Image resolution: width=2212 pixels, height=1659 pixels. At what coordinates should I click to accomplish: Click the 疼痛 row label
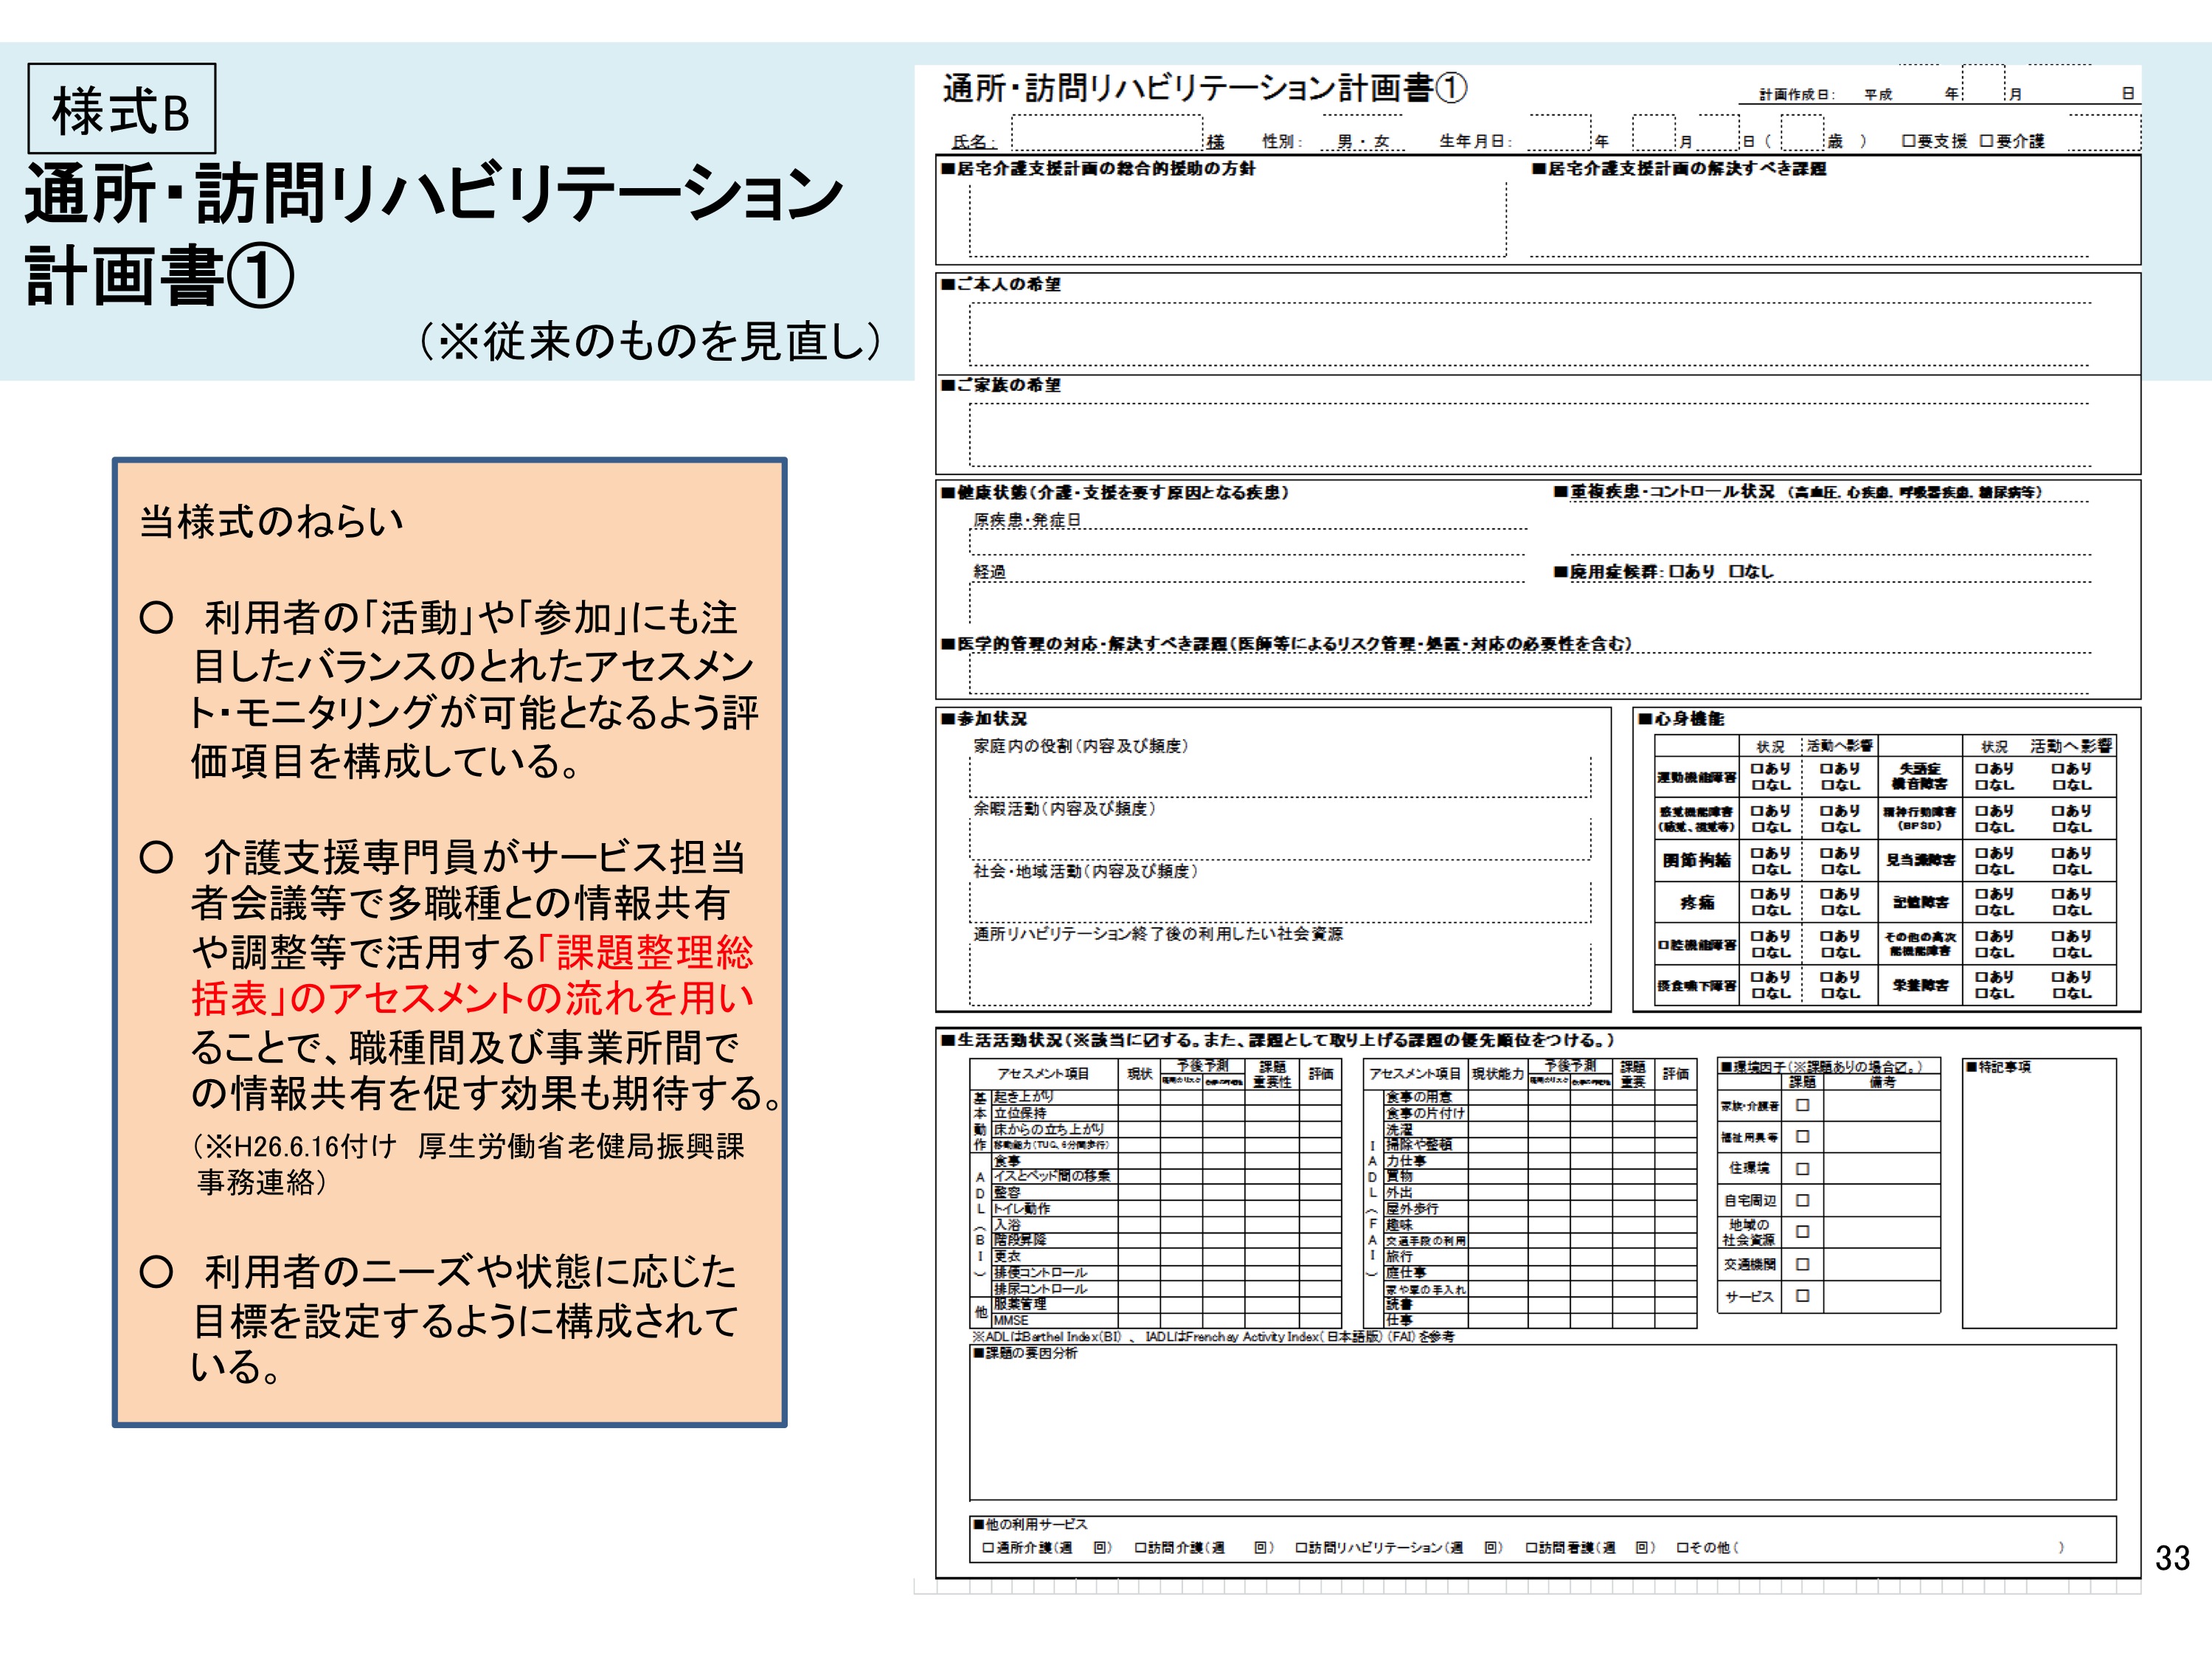(1697, 902)
